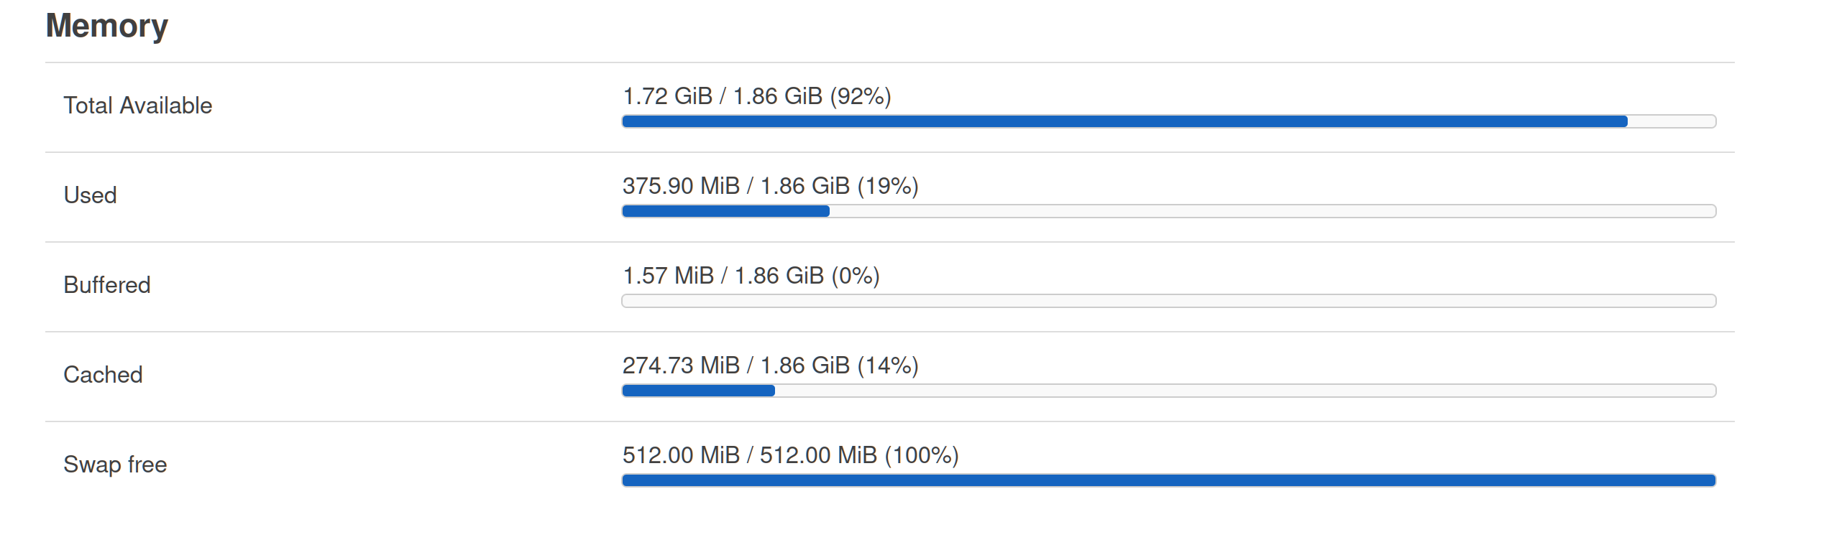Click the Cached memory progress bar
1847x550 pixels.
tap(1169, 391)
